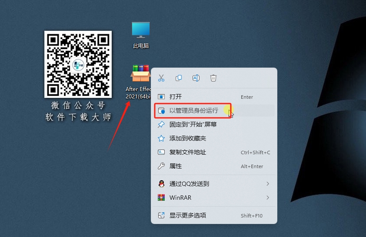Click the Cut scissors icon
This screenshot has width=366, height=237.
click(x=161, y=78)
